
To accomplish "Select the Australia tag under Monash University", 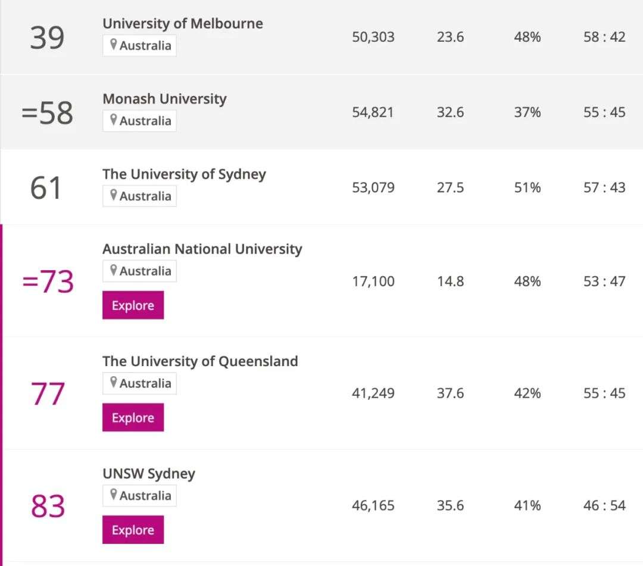I will pyautogui.click(x=139, y=121).
